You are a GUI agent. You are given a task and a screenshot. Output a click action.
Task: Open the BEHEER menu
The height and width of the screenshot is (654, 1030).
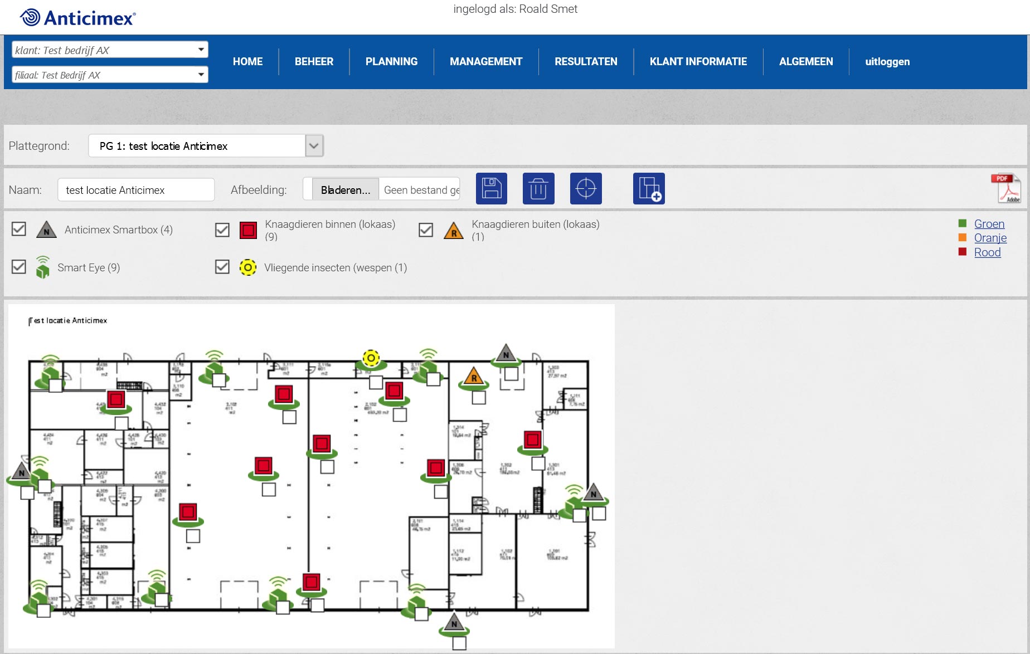tap(314, 61)
